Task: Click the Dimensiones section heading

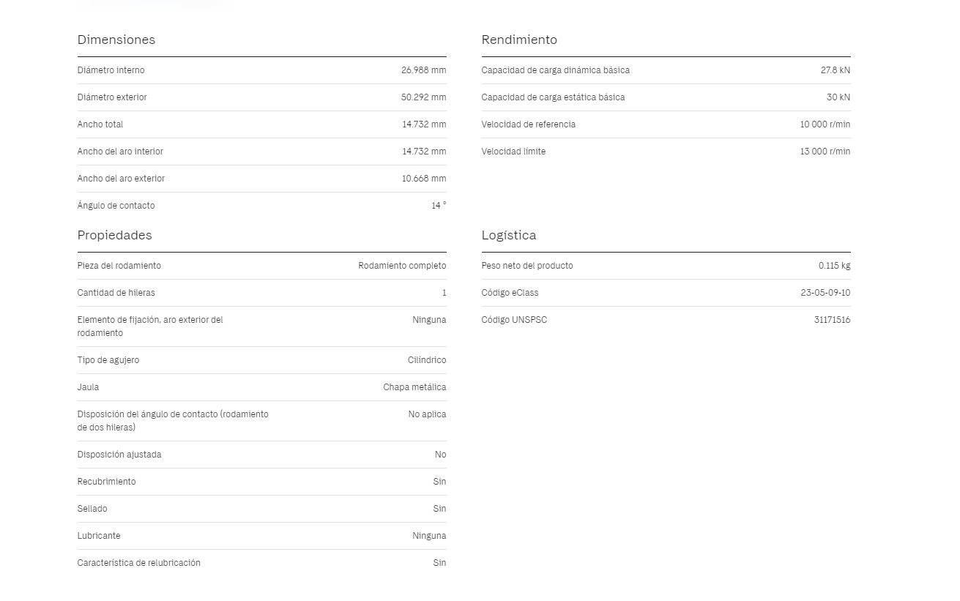Action: 116,40
